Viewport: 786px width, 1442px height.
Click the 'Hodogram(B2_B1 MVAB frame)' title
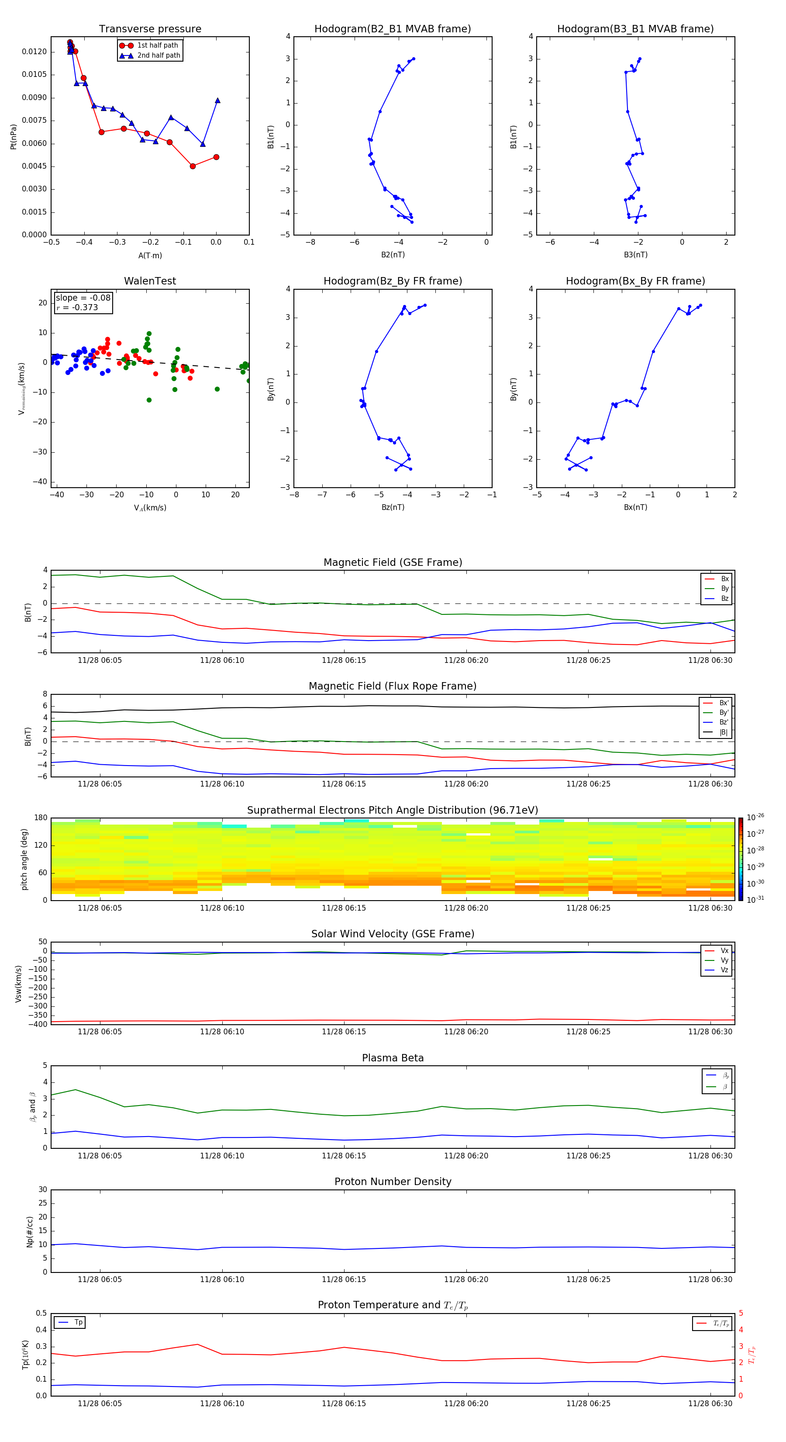click(393, 29)
